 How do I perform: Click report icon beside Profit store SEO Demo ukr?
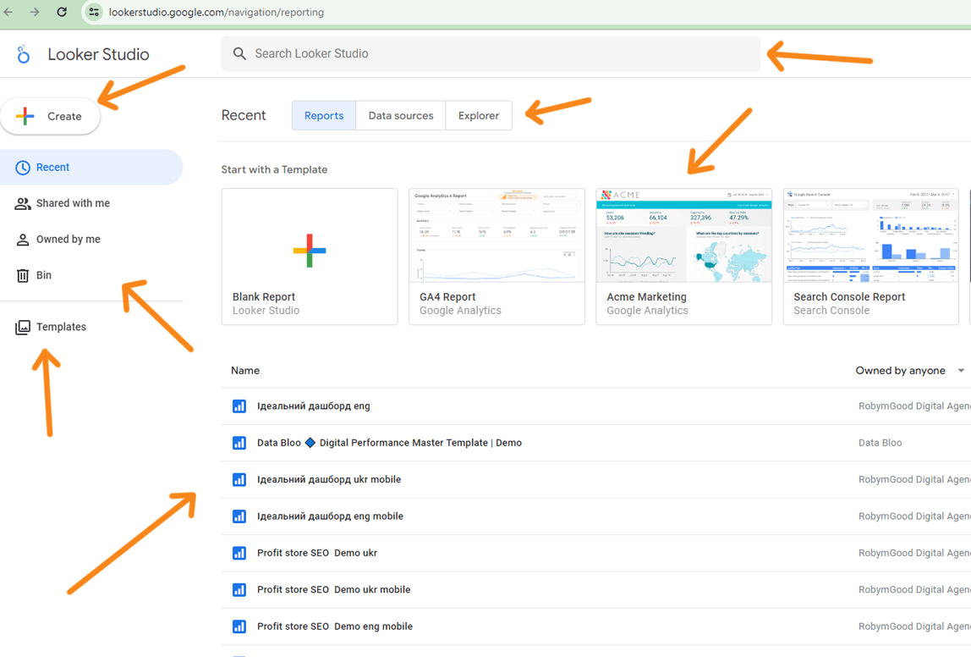point(239,553)
